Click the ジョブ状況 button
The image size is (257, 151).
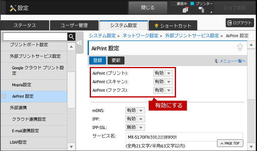235,8
